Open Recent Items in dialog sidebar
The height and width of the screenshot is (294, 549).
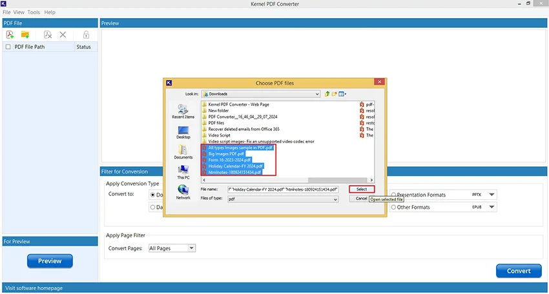(x=183, y=112)
